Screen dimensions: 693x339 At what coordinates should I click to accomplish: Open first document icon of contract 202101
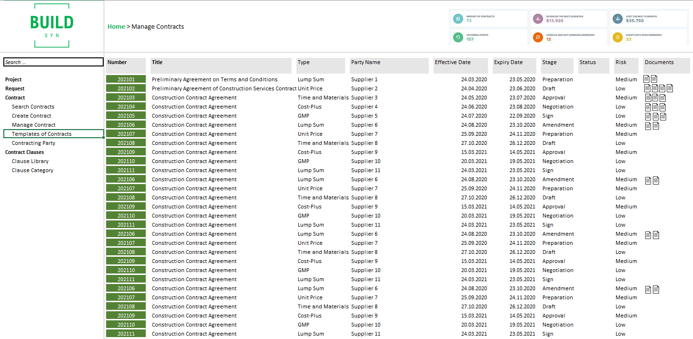coord(647,79)
